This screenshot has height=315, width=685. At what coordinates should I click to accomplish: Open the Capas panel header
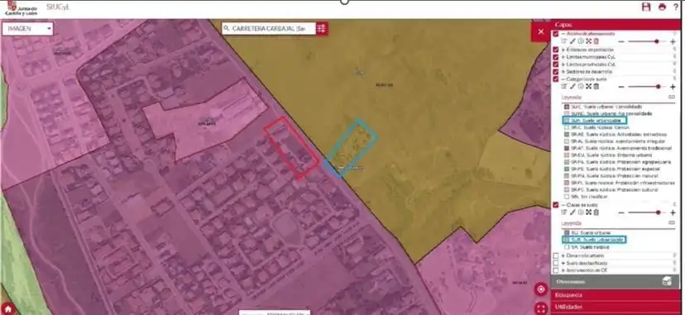point(616,25)
